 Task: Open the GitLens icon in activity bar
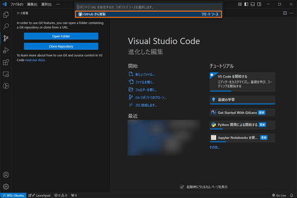coord(6,86)
